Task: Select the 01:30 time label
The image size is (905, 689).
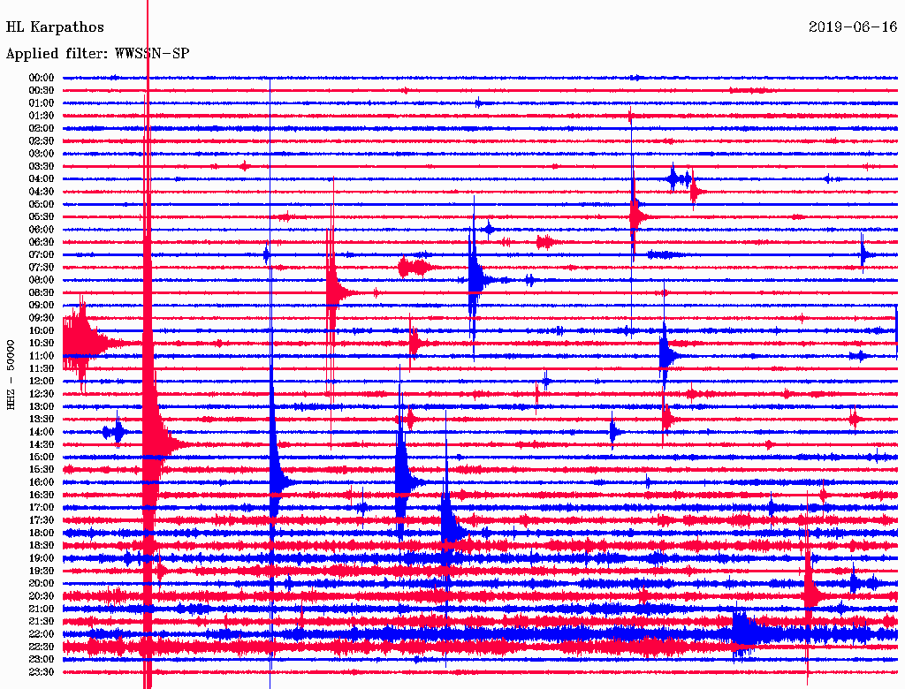Action: pyautogui.click(x=42, y=116)
